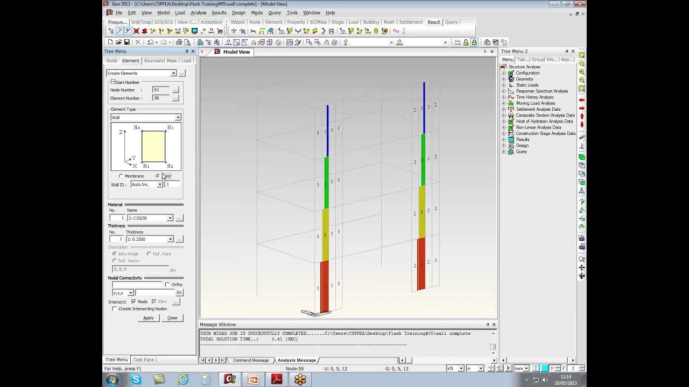Click the Print icon in toolbar

(x=179, y=42)
